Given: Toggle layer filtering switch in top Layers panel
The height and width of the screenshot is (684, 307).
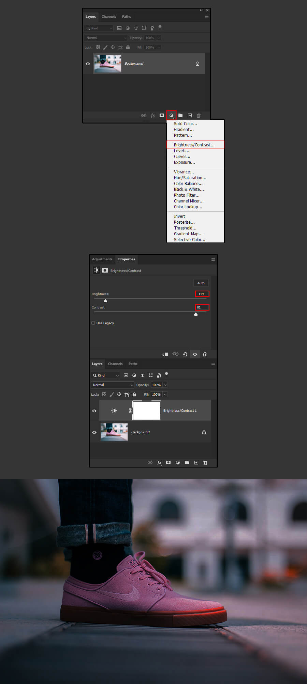Looking at the screenshot, I should (x=160, y=28).
